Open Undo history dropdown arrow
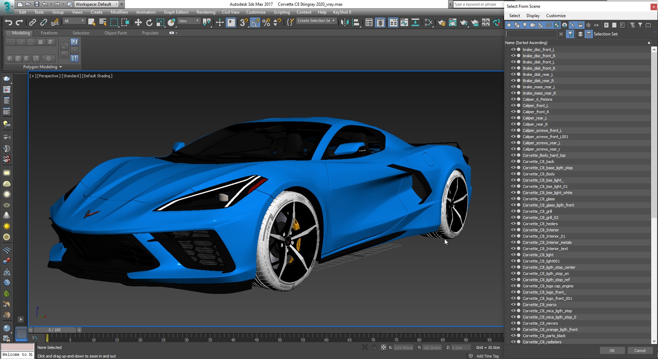Image resolution: width=658 pixels, height=359 pixels. 51,4
